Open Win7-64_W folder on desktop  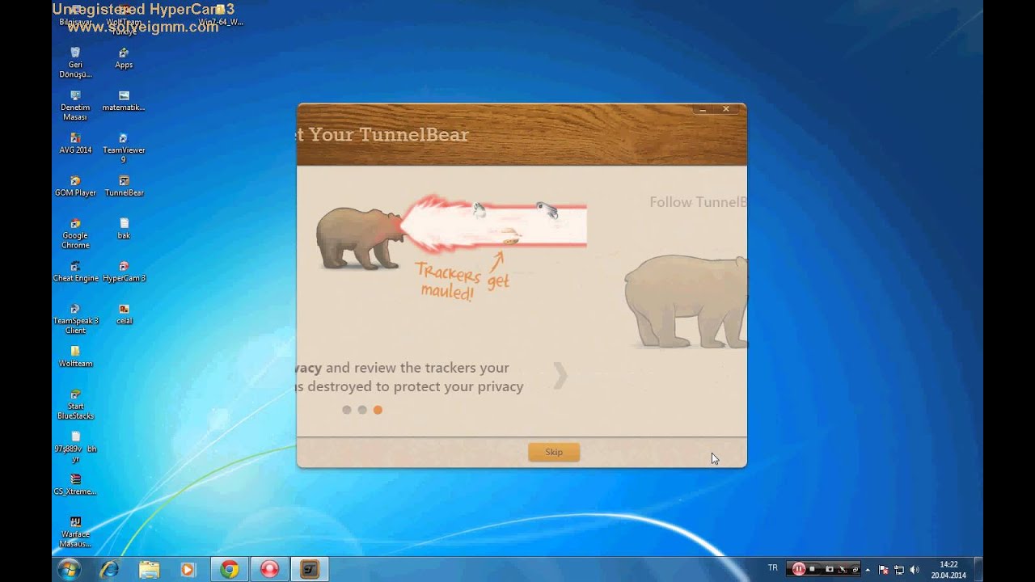click(220, 16)
